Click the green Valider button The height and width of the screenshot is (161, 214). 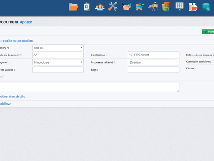point(208,31)
